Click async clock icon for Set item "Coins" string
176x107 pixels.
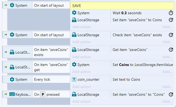[171, 94]
